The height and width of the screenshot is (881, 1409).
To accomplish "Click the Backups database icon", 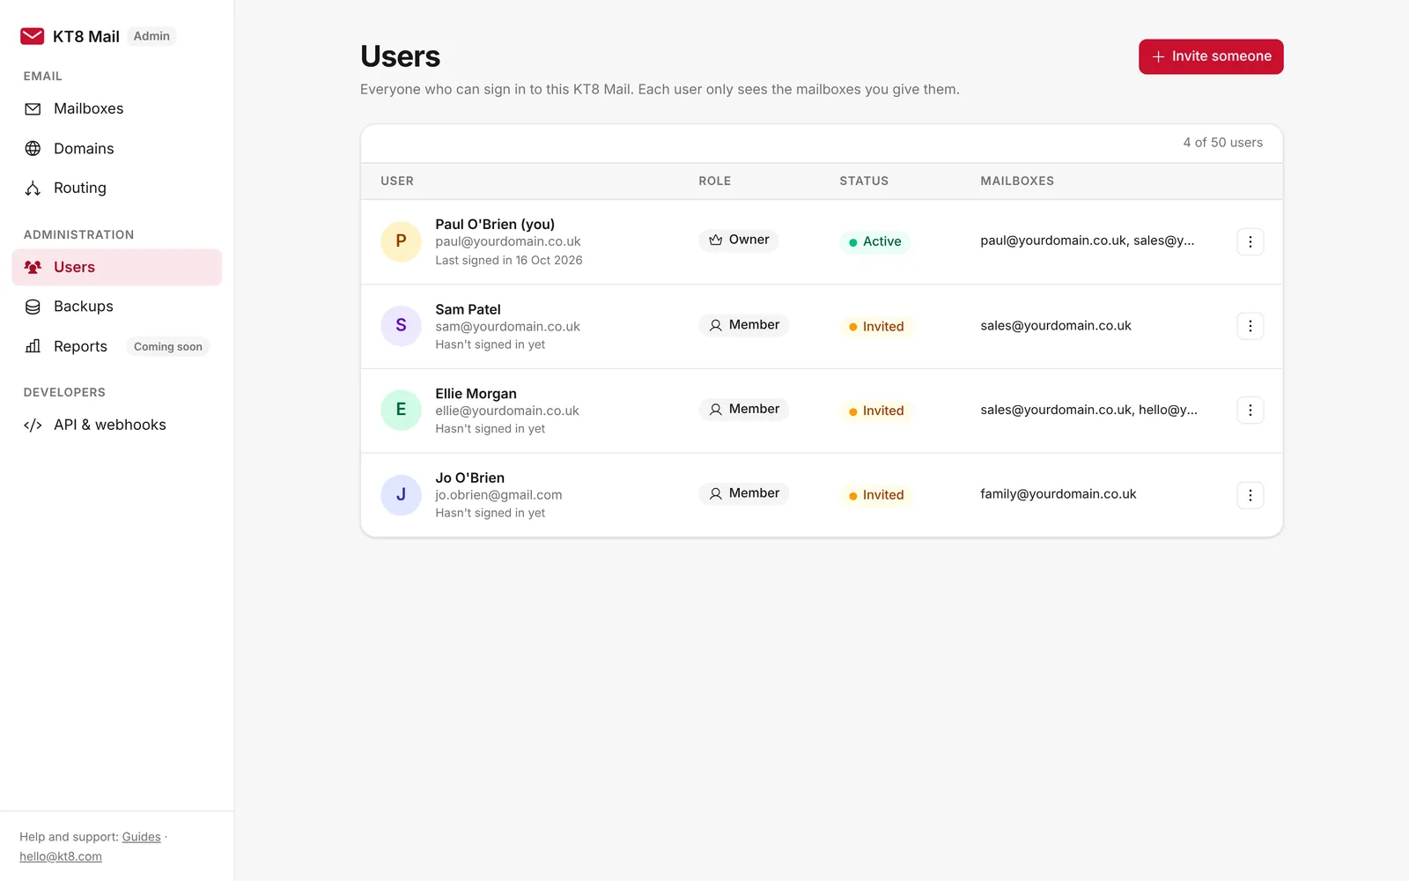I will tap(33, 307).
